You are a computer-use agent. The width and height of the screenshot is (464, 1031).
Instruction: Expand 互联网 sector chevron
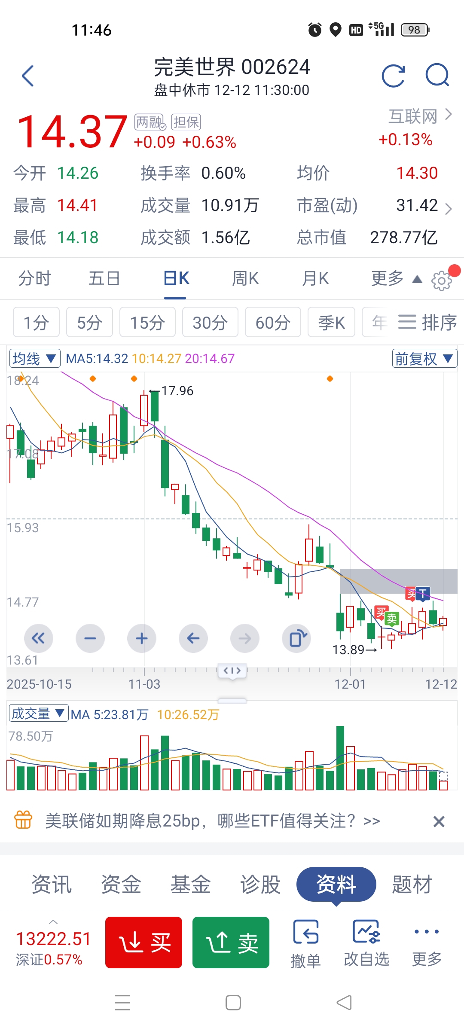point(449,114)
